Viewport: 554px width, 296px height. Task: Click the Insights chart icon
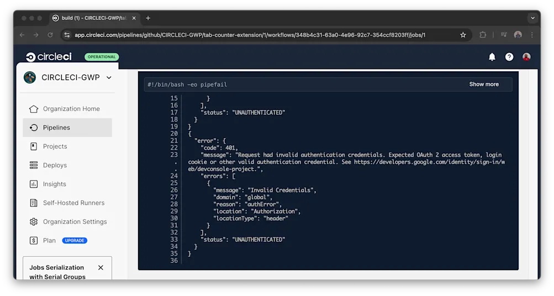[x=34, y=184]
